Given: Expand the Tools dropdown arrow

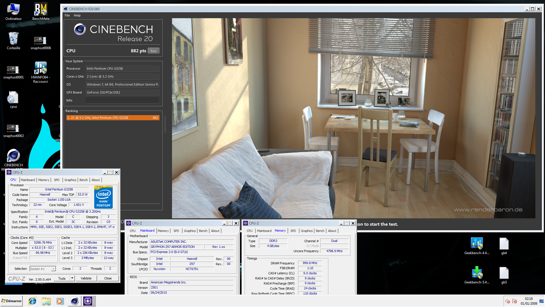Looking at the screenshot, I should point(72,279).
